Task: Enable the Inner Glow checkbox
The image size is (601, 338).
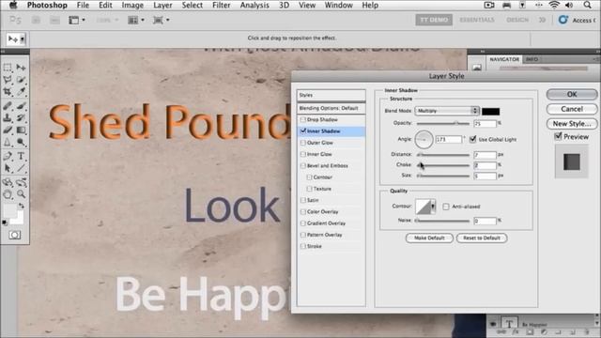Action: pyautogui.click(x=302, y=154)
